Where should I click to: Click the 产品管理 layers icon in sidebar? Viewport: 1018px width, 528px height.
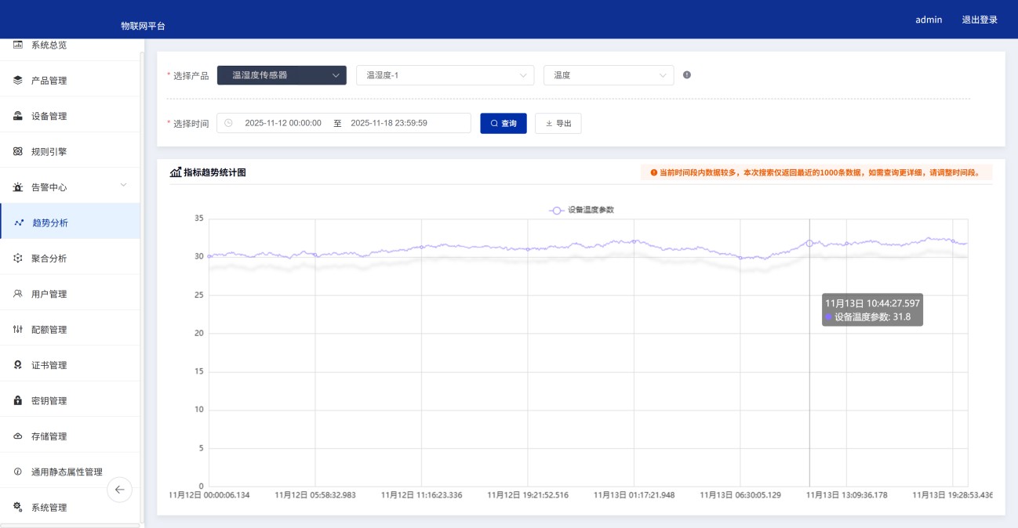tap(18, 80)
